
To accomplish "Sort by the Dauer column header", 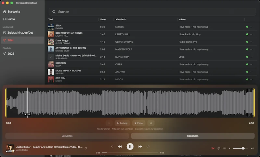I will tap(103, 19).
